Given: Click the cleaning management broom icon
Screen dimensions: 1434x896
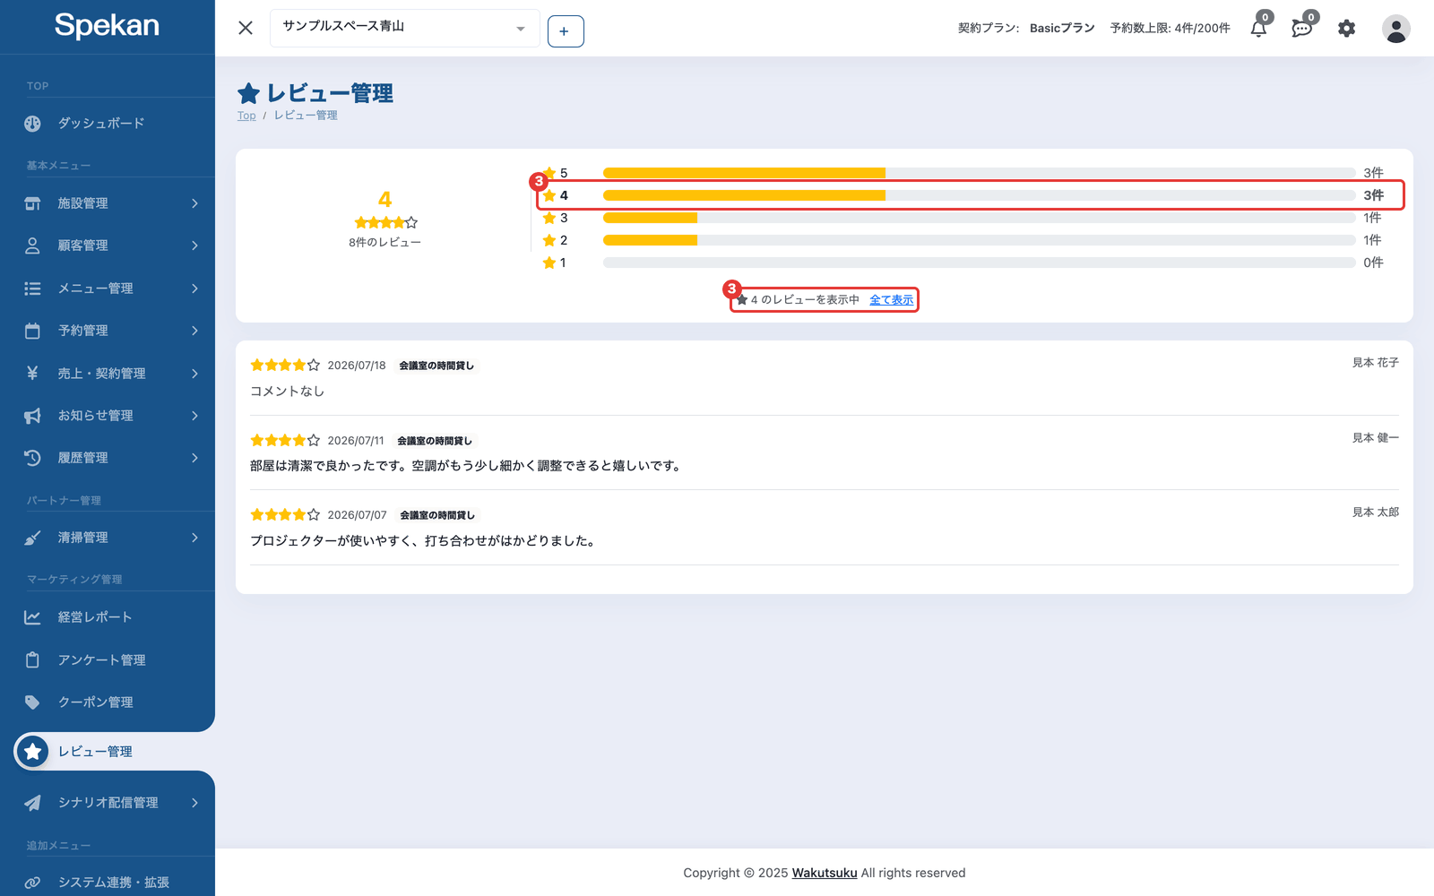Looking at the screenshot, I should coord(32,538).
